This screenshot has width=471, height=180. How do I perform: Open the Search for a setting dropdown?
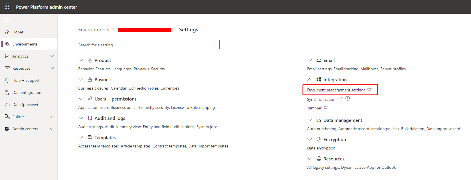[215, 45]
